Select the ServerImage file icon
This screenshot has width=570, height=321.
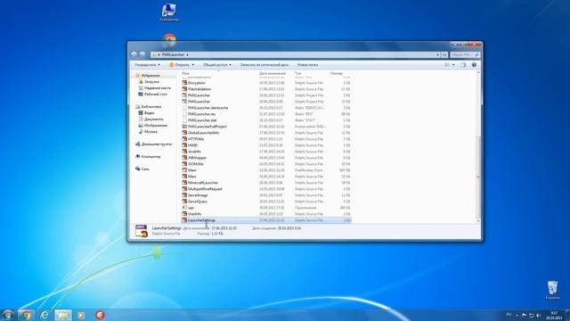(184, 195)
